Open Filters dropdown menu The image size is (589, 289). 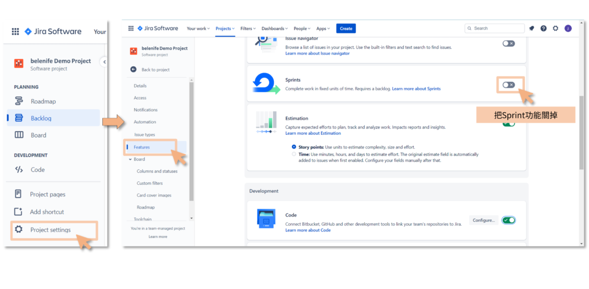[248, 29]
